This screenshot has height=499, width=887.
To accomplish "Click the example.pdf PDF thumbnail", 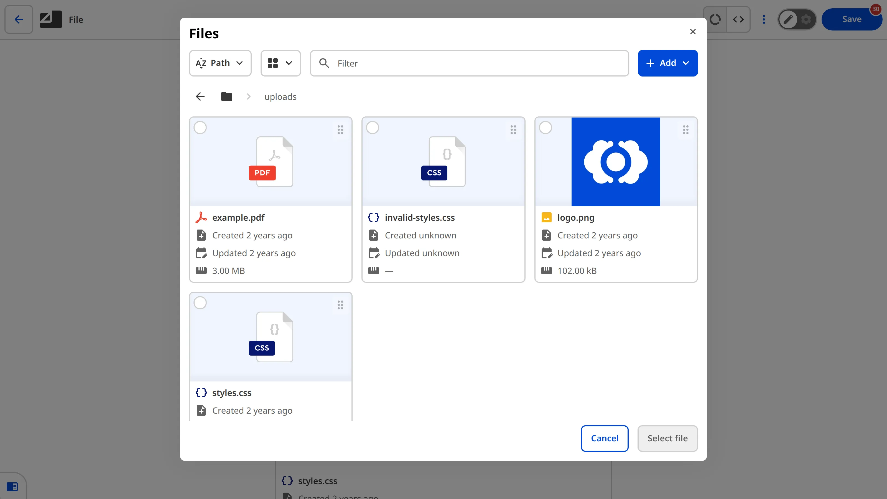I will 271,162.
